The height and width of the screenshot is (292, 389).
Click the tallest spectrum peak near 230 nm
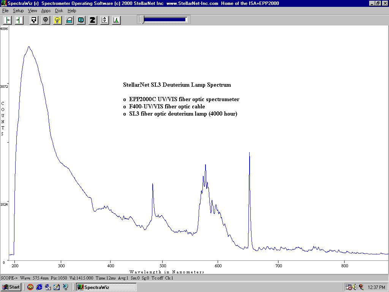(x=29, y=47)
